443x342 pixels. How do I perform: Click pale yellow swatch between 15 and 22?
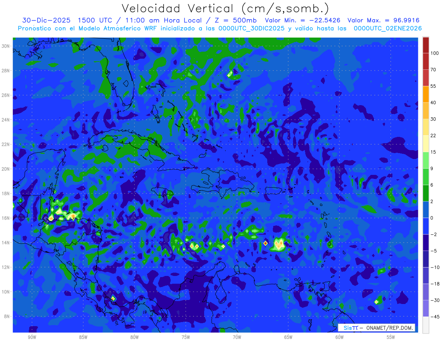(426, 144)
